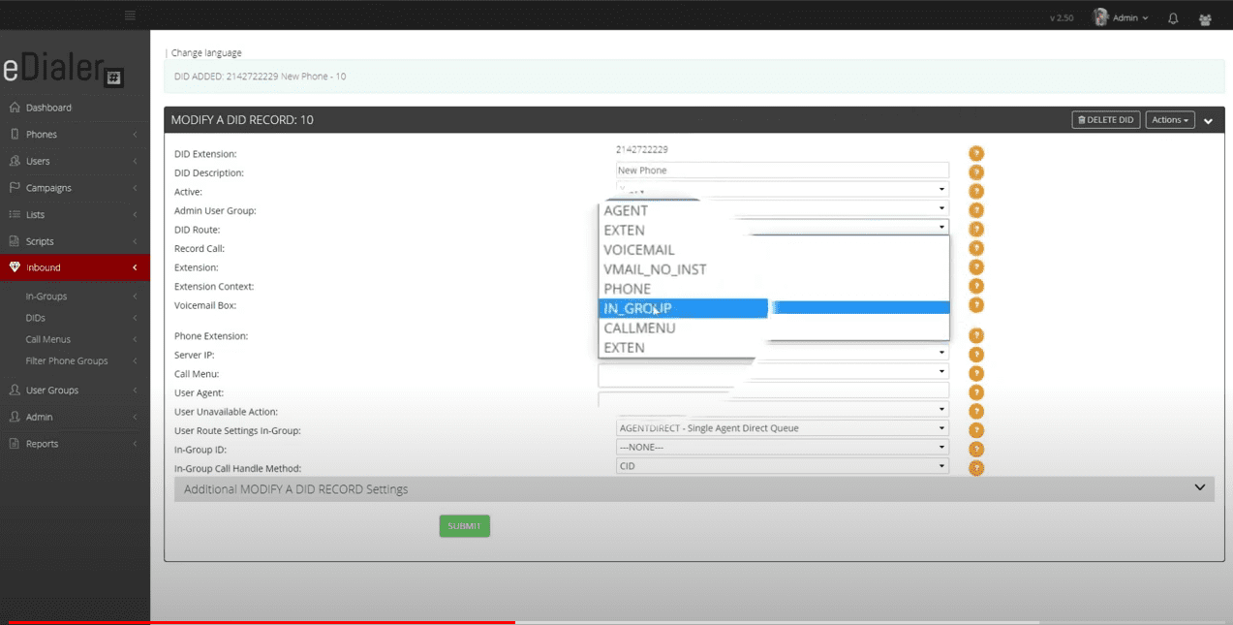The width and height of the screenshot is (1233, 625).
Task: Click the eDialer logo
Action: tap(63, 70)
